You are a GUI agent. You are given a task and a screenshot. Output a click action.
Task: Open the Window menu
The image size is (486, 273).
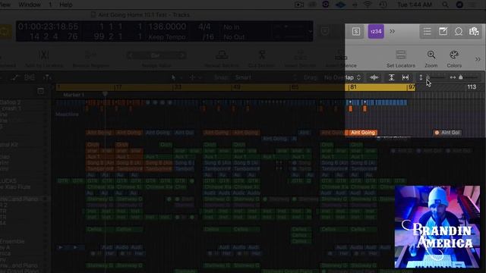tap(30, 5)
